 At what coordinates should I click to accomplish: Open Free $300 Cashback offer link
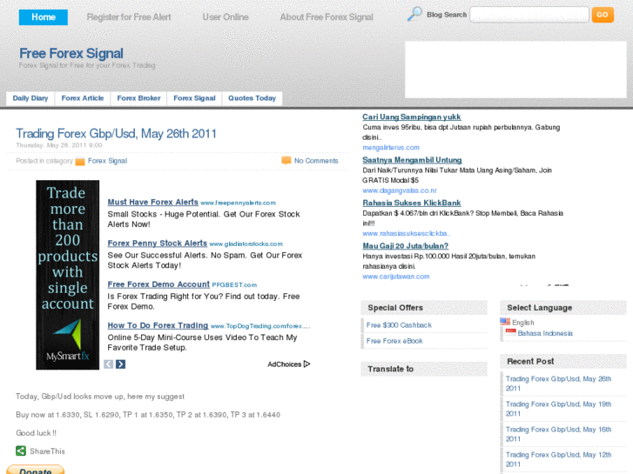[399, 325]
